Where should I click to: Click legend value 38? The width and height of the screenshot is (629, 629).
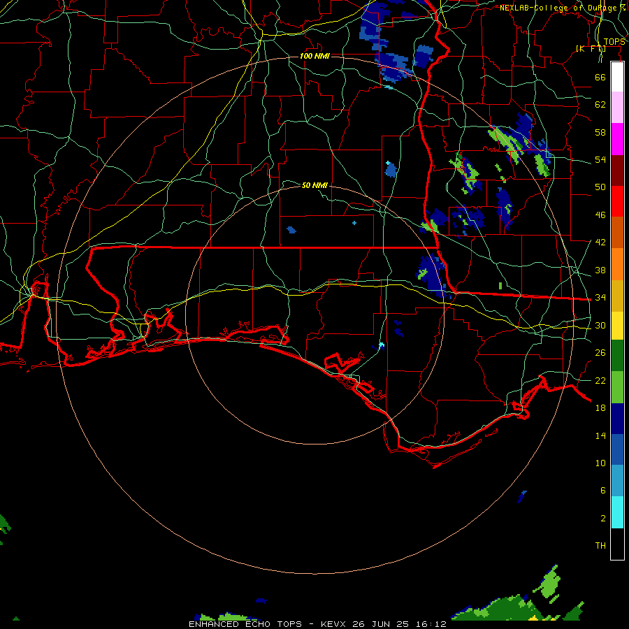coord(600,270)
